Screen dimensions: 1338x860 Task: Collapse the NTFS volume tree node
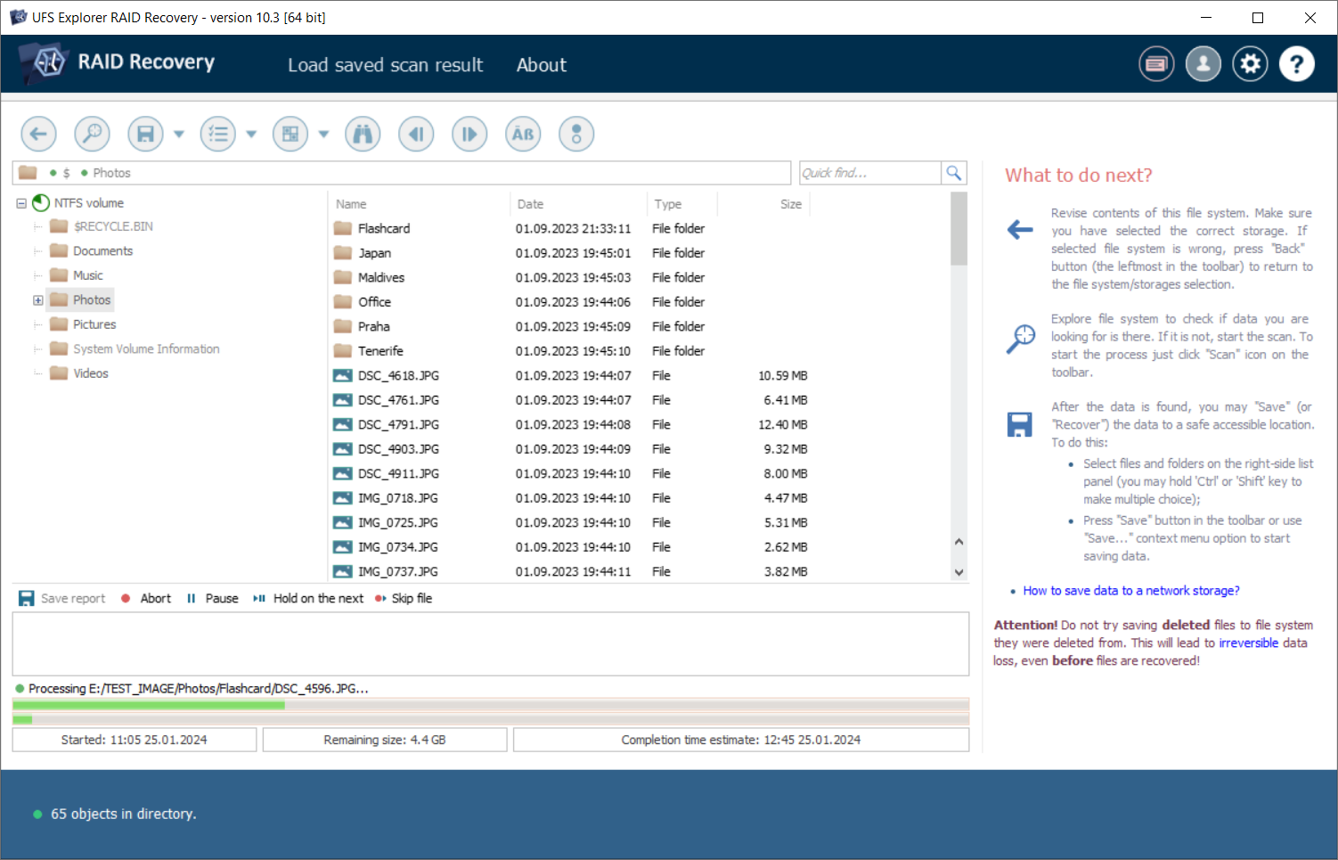pyautogui.click(x=21, y=203)
